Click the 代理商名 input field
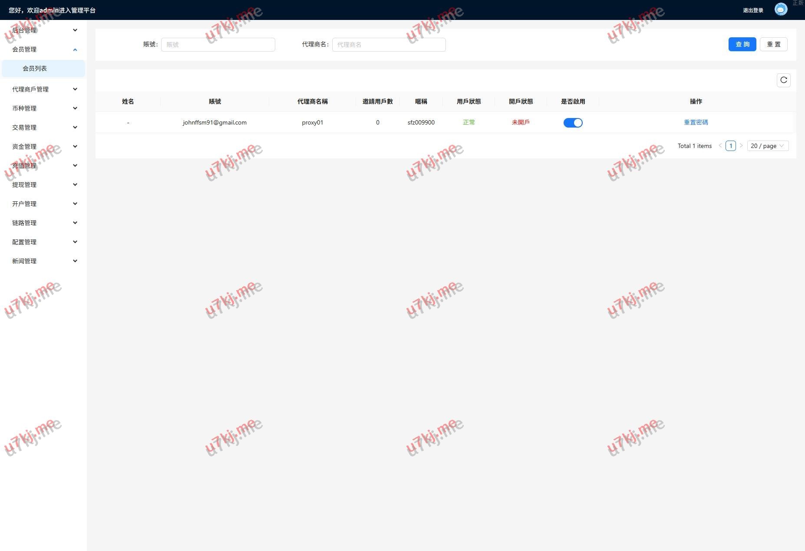805x551 pixels. point(389,45)
